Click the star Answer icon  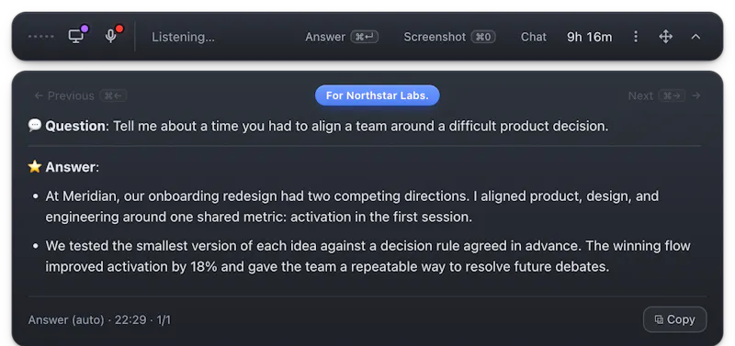click(35, 167)
